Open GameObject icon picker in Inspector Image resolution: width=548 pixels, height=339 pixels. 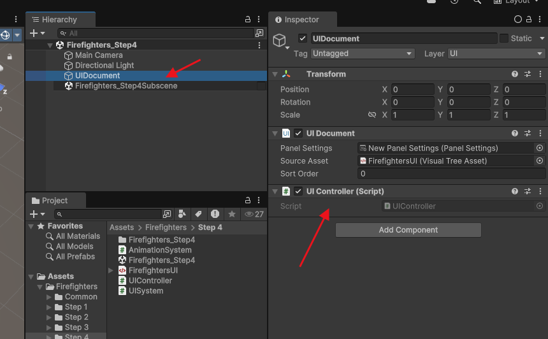tap(280, 41)
